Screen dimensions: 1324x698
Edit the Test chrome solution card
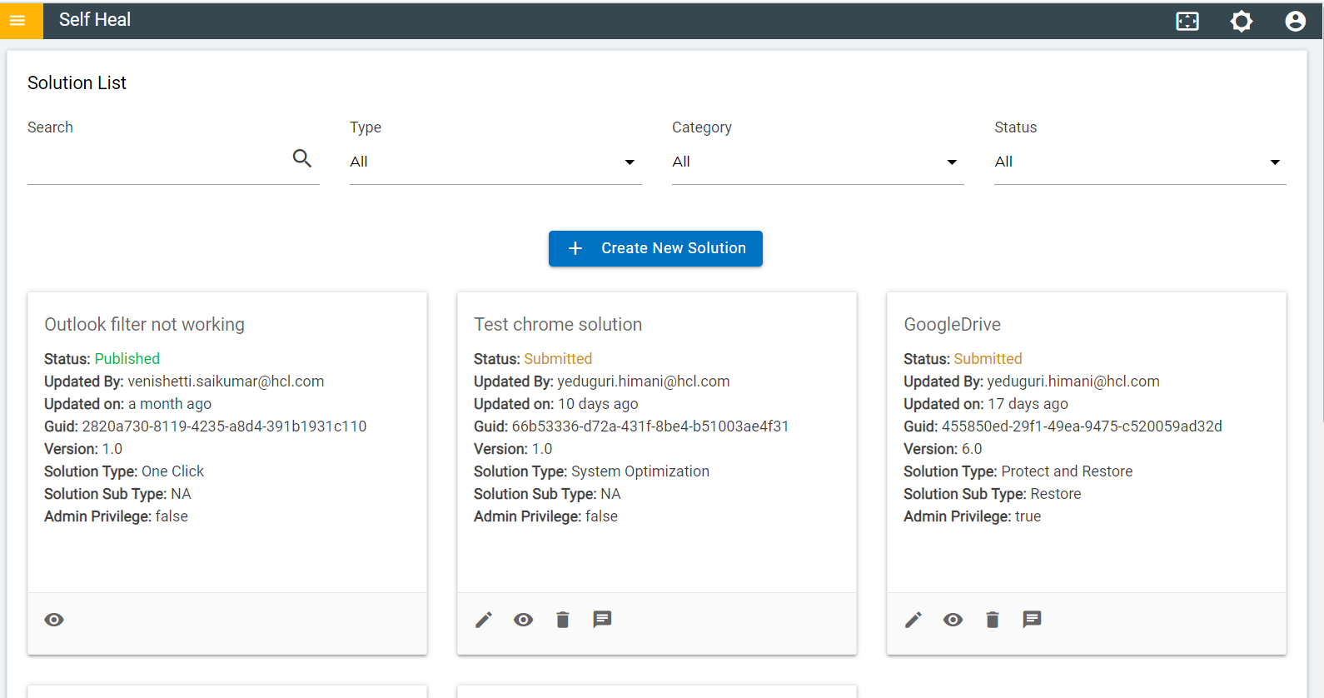pos(484,620)
